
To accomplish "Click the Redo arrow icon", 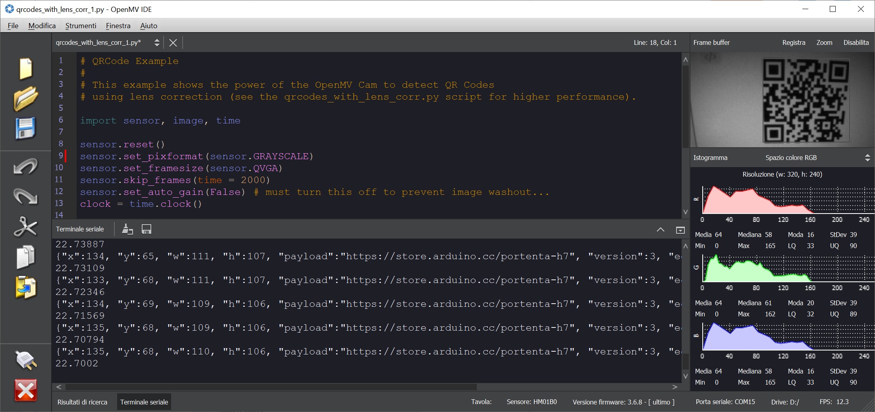I will click(26, 196).
